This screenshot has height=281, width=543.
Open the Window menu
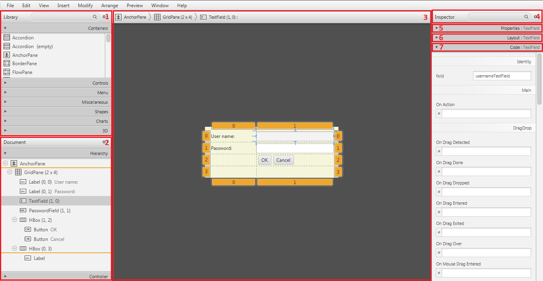160,6
